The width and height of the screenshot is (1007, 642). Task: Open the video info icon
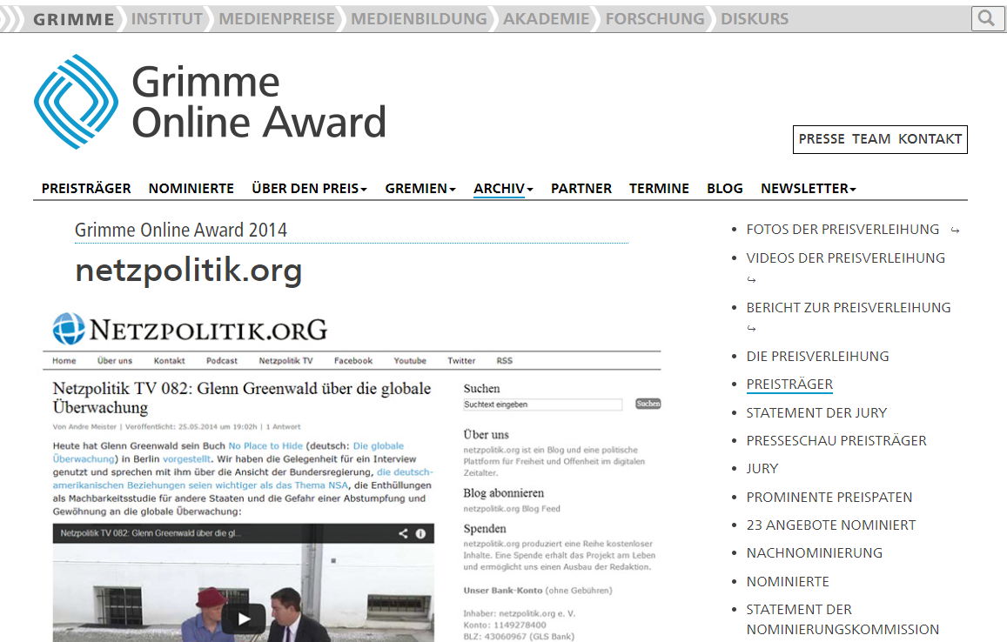pyautogui.click(x=420, y=533)
